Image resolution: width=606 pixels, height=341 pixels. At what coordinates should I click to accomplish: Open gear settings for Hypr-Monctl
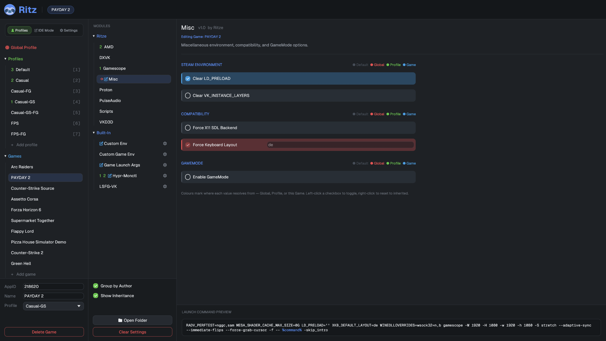click(165, 176)
